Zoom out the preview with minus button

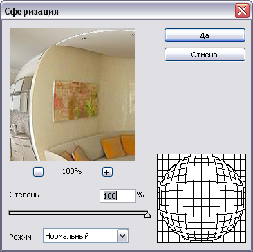[38, 172]
